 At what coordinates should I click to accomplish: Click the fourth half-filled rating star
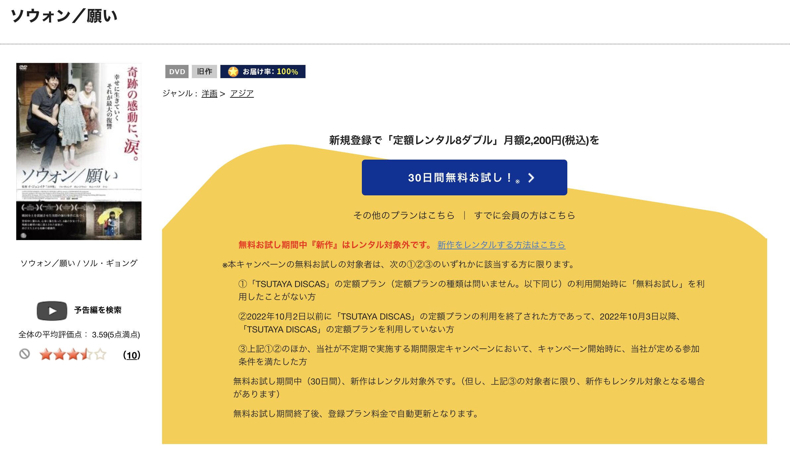point(86,355)
